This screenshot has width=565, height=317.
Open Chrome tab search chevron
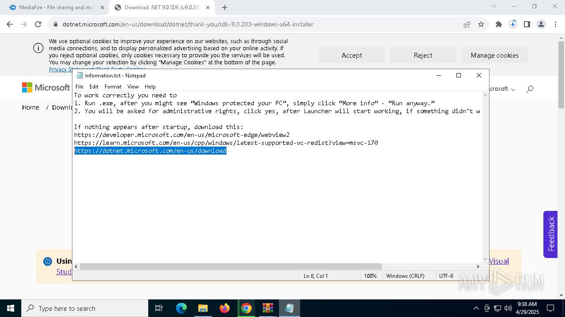pyautogui.click(x=494, y=7)
